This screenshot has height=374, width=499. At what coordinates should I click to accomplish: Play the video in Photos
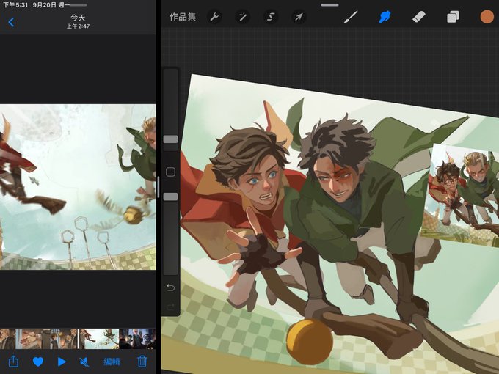point(62,362)
